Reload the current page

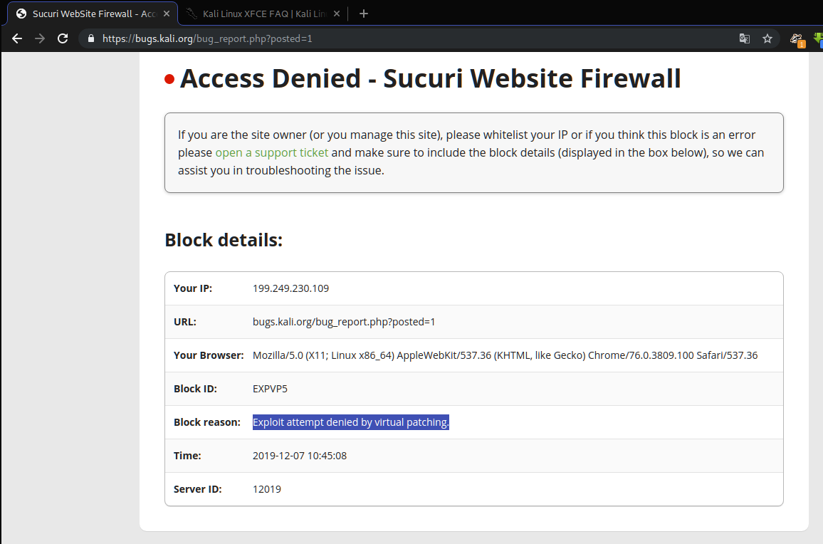click(x=63, y=38)
